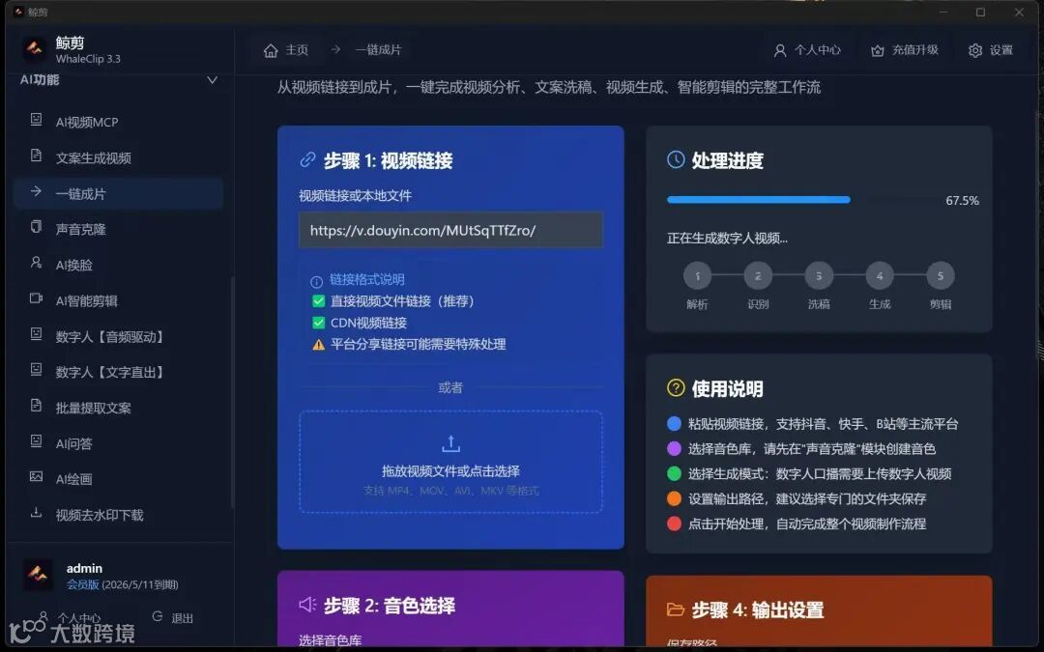Click the warning triangle icon for 平台分享链接

pyautogui.click(x=319, y=345)
